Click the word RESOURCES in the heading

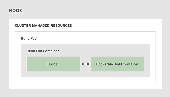pos(61,25)
